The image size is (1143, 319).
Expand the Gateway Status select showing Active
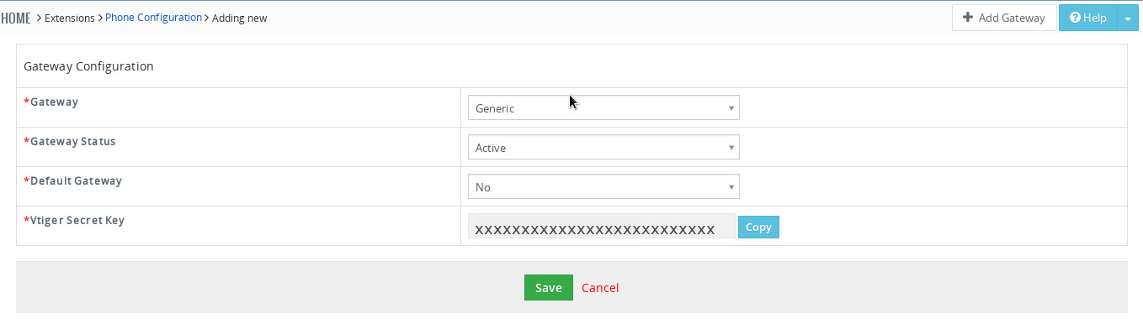[x=603, y=148]
